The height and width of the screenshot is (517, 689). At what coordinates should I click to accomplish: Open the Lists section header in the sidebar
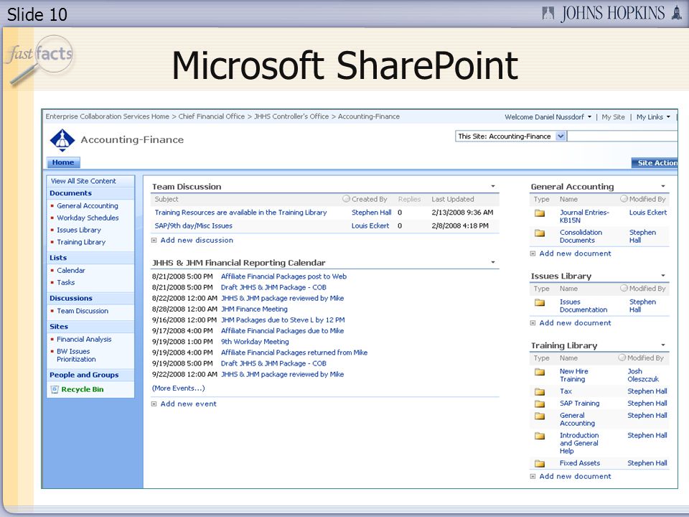[58, 258]
